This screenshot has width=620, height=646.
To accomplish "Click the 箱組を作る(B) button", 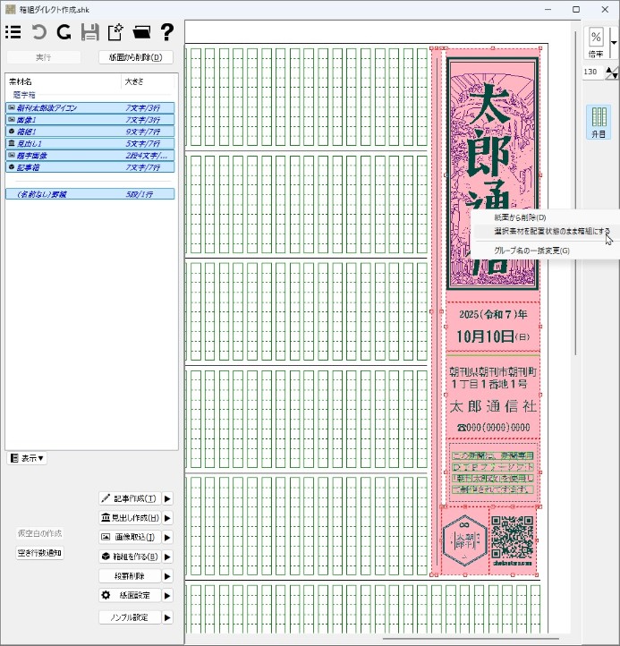I will click(130, 557).
